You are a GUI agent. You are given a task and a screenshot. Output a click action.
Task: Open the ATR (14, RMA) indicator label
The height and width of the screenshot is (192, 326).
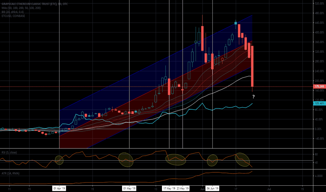click(10, 173)
